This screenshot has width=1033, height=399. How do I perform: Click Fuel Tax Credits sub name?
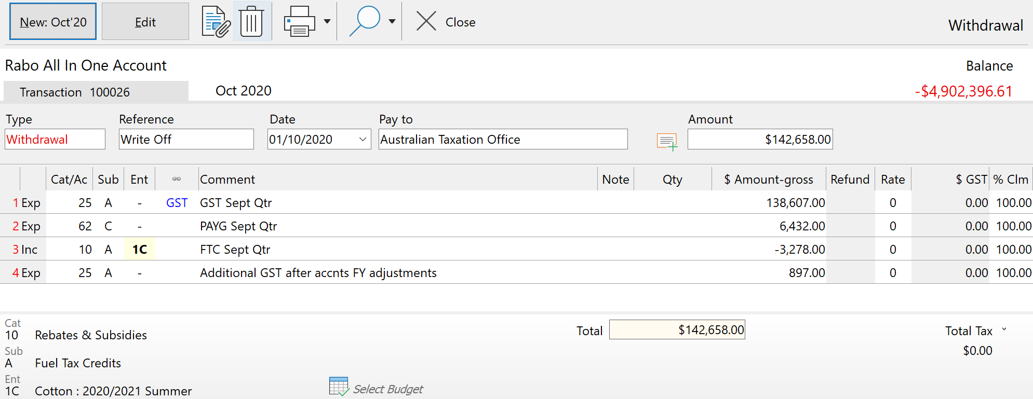pos(78,363)
